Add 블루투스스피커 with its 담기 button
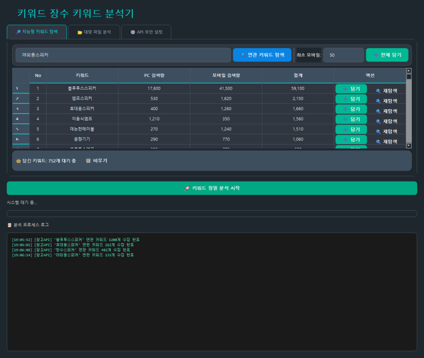The width and height of the screenshot is (424, 358). (351, 89)
